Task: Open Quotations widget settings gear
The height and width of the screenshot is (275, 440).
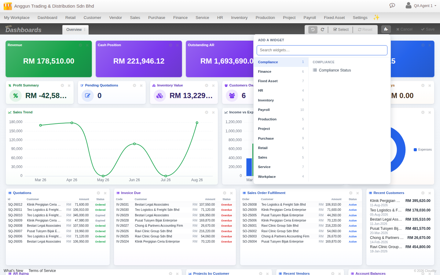Action: click(98, 193)
